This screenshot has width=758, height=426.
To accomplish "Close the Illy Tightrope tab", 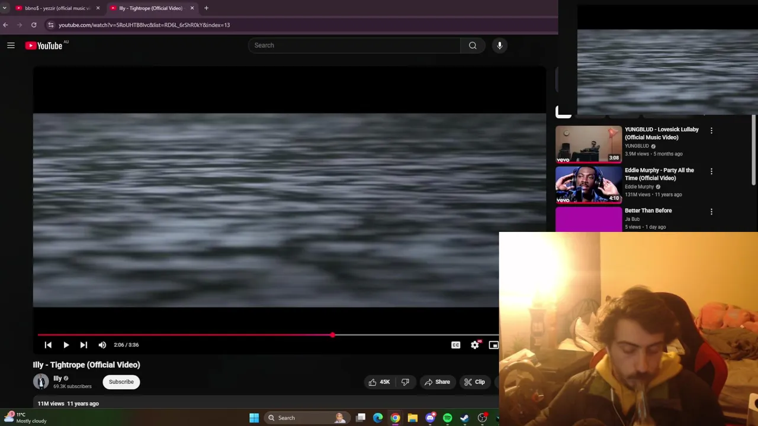I will (x=192, y=8).
